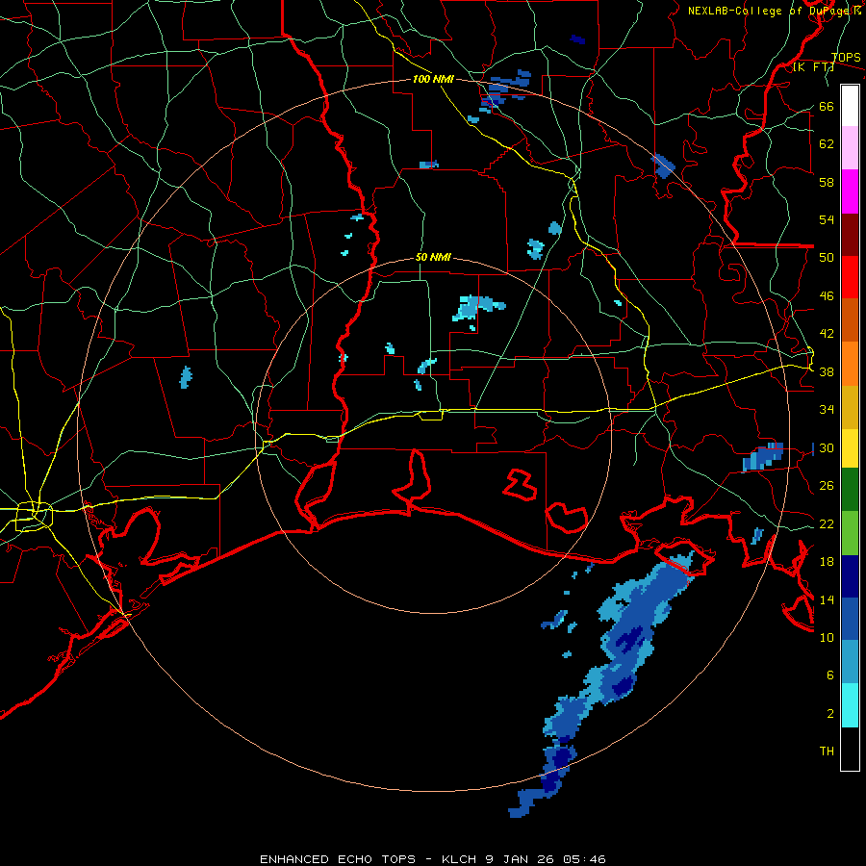Click the TH threshold legend label
866x866 pixels.
click(x=827, y=751)
